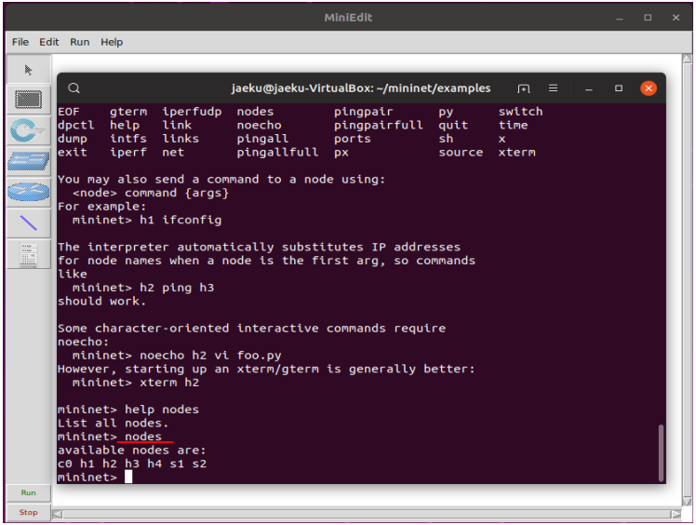Minimize the terminal window
The height and width of the screenshot is (525, 696).
point(589,88)
